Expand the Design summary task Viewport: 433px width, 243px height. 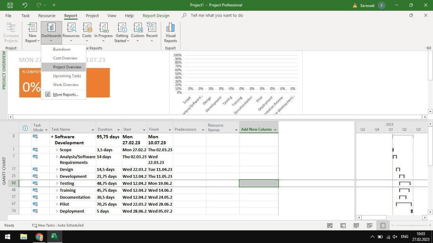(57, 170)
